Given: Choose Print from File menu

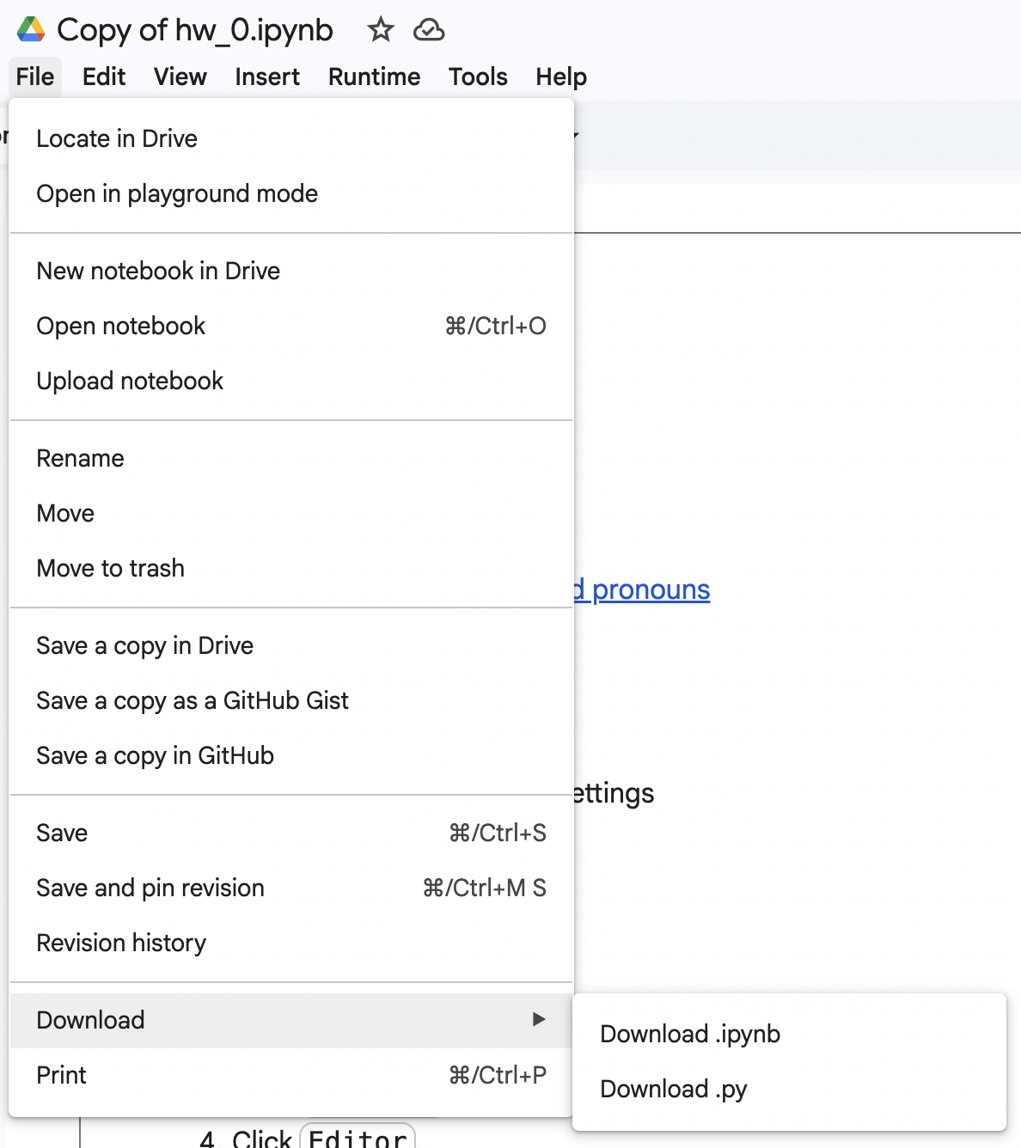Looking at the screenshot, I should [291, 1076].
